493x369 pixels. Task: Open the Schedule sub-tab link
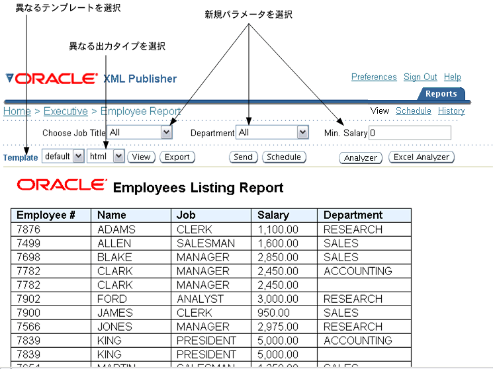click(414, 110)
